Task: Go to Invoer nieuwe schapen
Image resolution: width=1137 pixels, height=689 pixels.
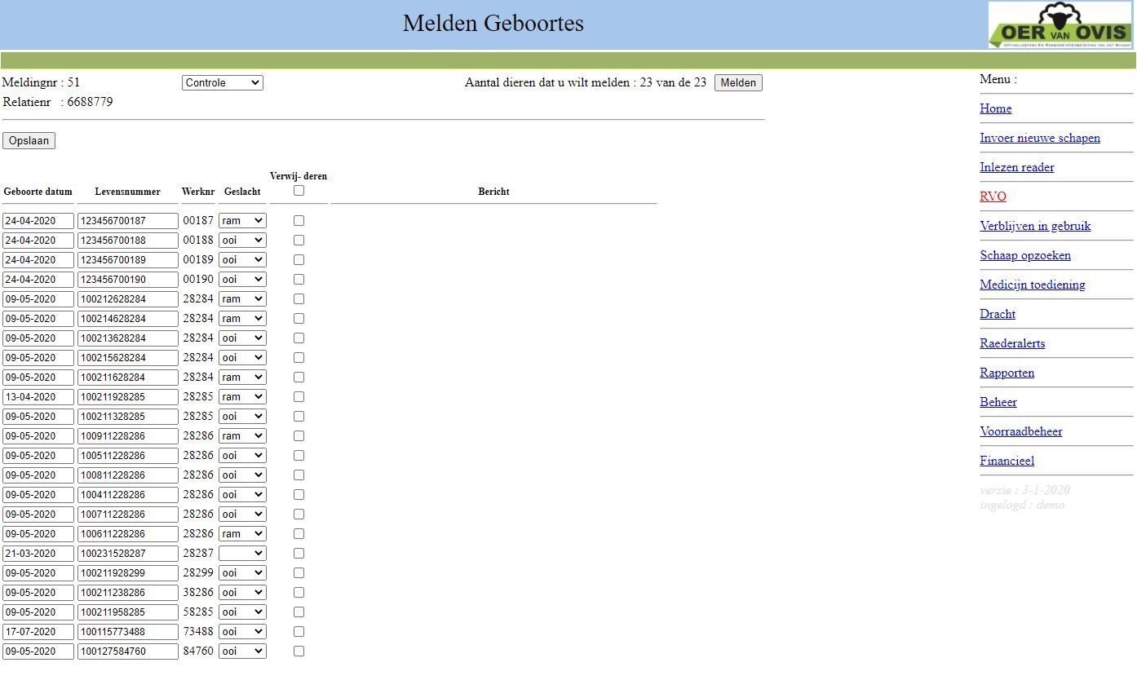Action: tap(1039, 138)
